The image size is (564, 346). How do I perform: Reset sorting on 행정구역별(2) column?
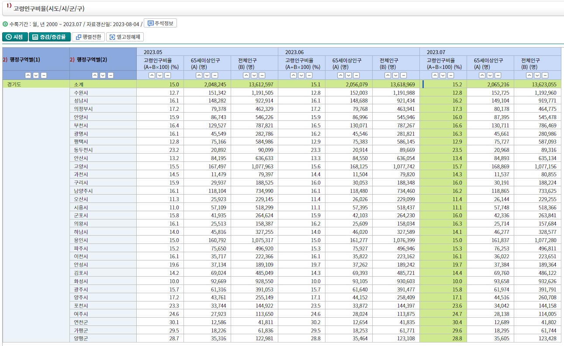click(111, 75)
